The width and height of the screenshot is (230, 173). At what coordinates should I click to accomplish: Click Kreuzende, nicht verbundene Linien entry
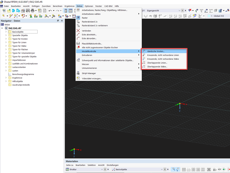(164, 55)
